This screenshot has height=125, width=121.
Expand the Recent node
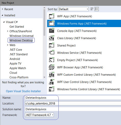click(x=3, y=9)
